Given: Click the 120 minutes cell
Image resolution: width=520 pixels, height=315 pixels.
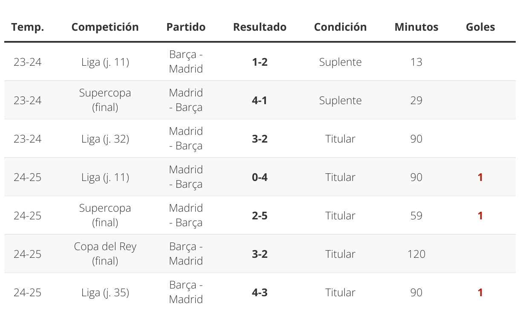Looking at the screenshot, I should pyautogui.click(x=416, y=254).
